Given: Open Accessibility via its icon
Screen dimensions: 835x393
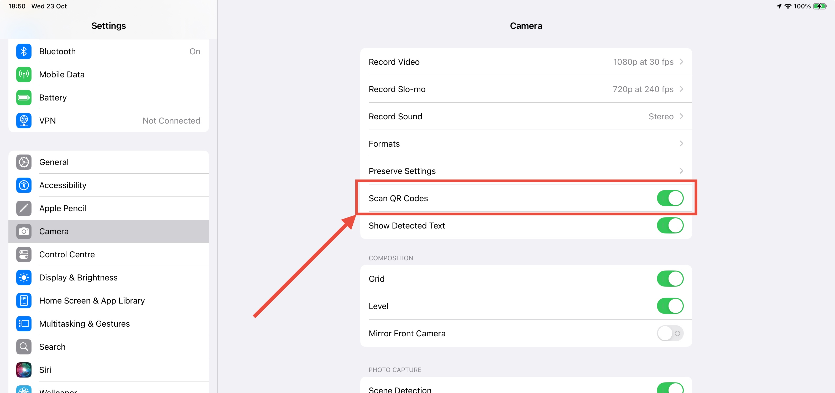Looking at the screenshot, I should tap(24, 185).
